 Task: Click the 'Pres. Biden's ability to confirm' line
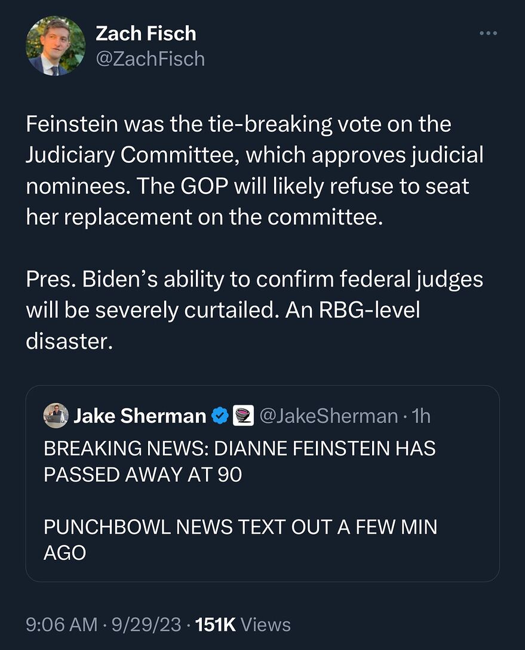254,279
